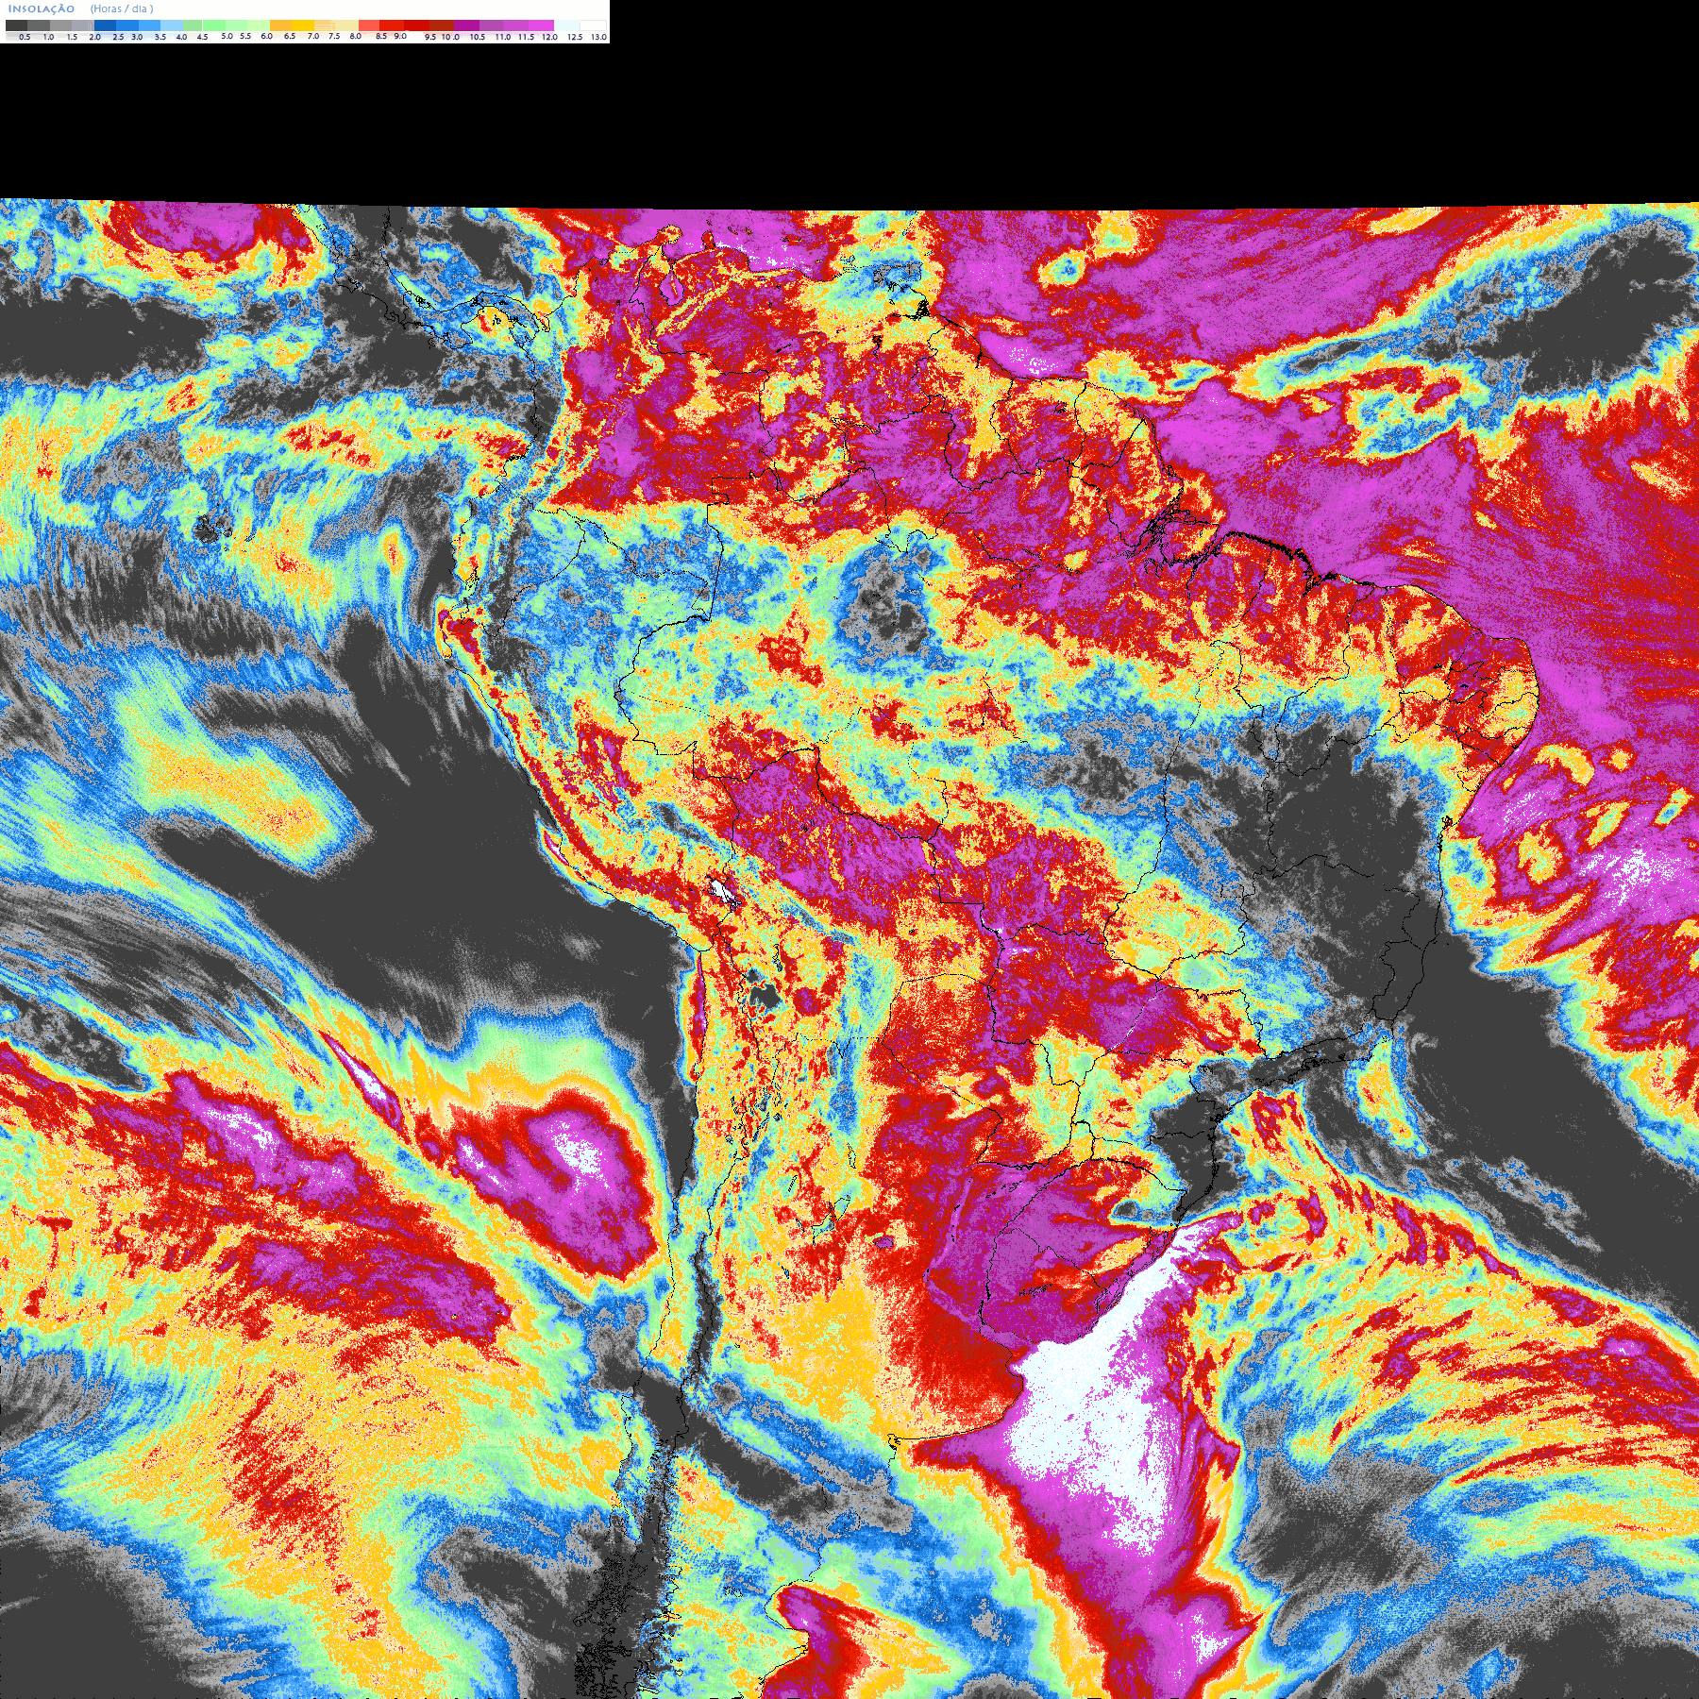
Task: Click the 0.5 legend value
Action: point(25,37)
